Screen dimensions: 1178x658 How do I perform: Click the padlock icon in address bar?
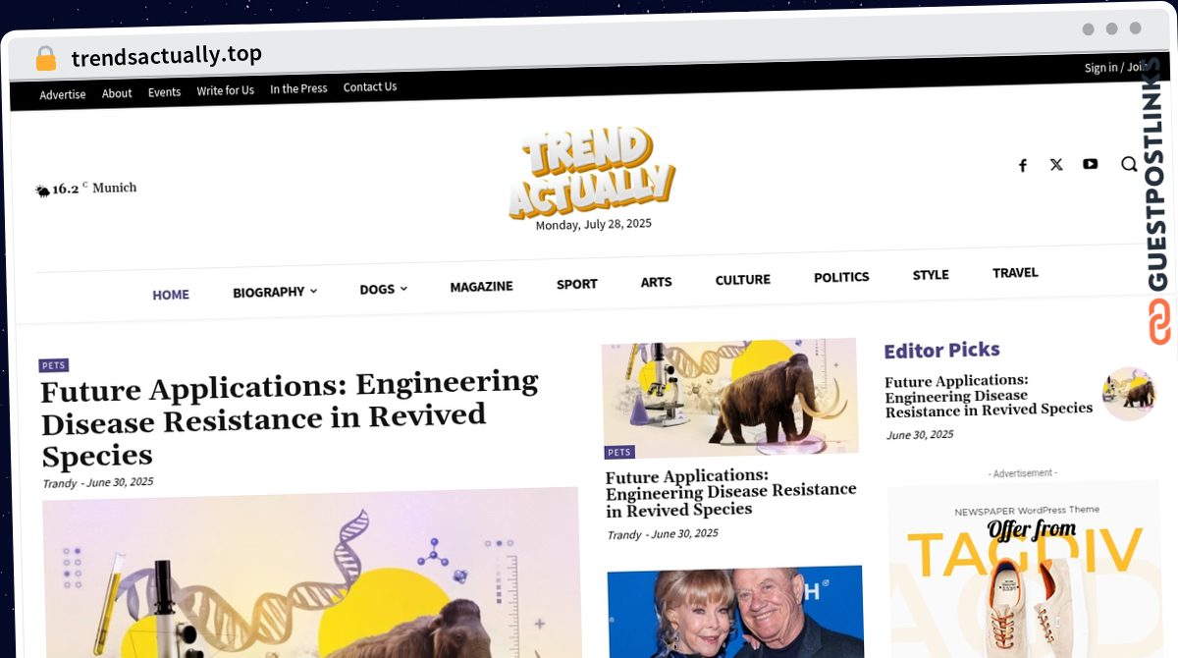(46, 58)
